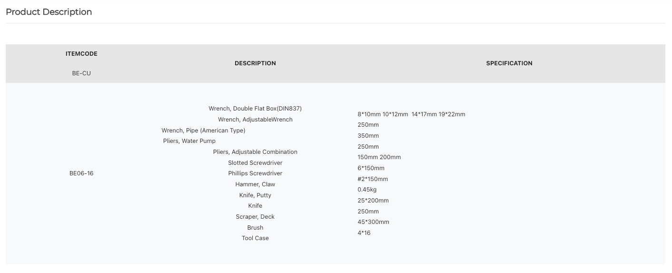Viewport: 672px width, 273px height.
Task: Click the Hammer, Claw entry
Action: click(x=255, y=184)
